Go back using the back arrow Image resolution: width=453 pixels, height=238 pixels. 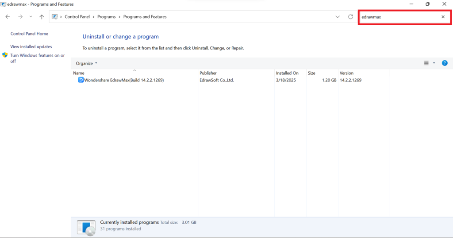pos(8,17)
